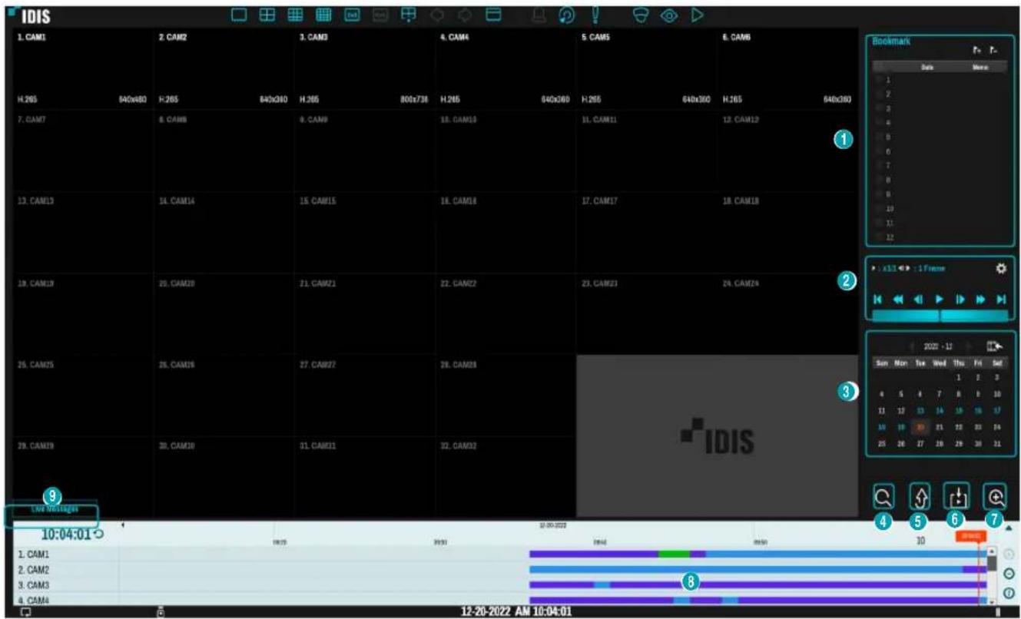
Task: Select December 19 in calendar
Action: pos(901,426)
